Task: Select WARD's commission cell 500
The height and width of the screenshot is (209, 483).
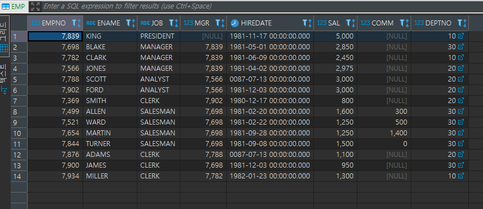Action: [384, 122]
